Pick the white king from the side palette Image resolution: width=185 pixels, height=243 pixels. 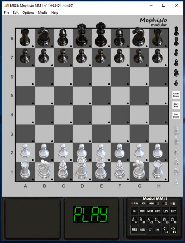pos(176,130)
